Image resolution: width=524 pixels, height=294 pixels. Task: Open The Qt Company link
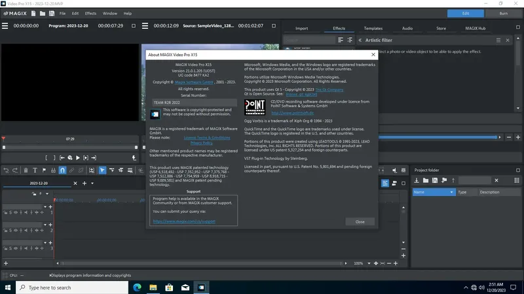(x=329, y=90)
